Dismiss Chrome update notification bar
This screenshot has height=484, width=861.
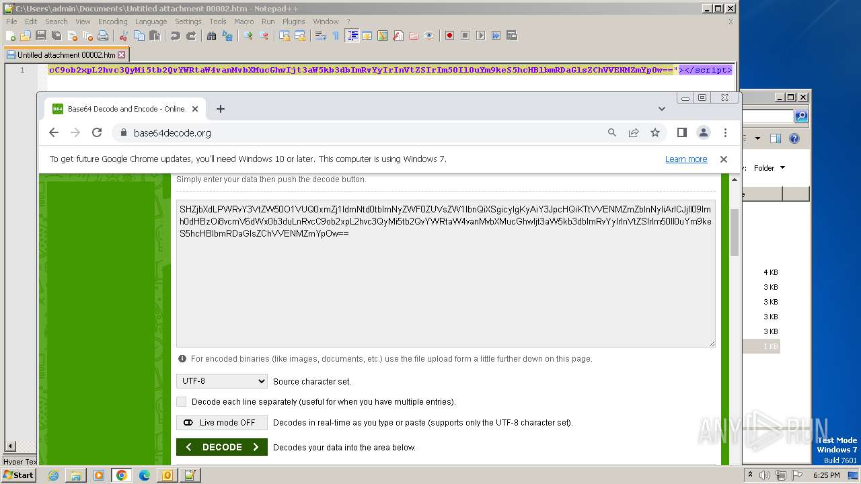(x=724, y=159)
